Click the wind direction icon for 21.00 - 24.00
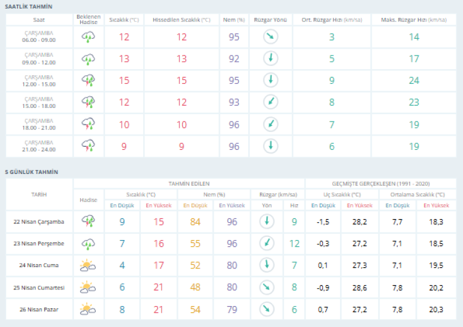 coord(270,146)
